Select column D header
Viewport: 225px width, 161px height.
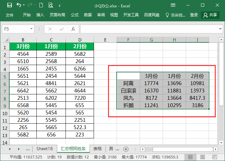click(80, 40)
